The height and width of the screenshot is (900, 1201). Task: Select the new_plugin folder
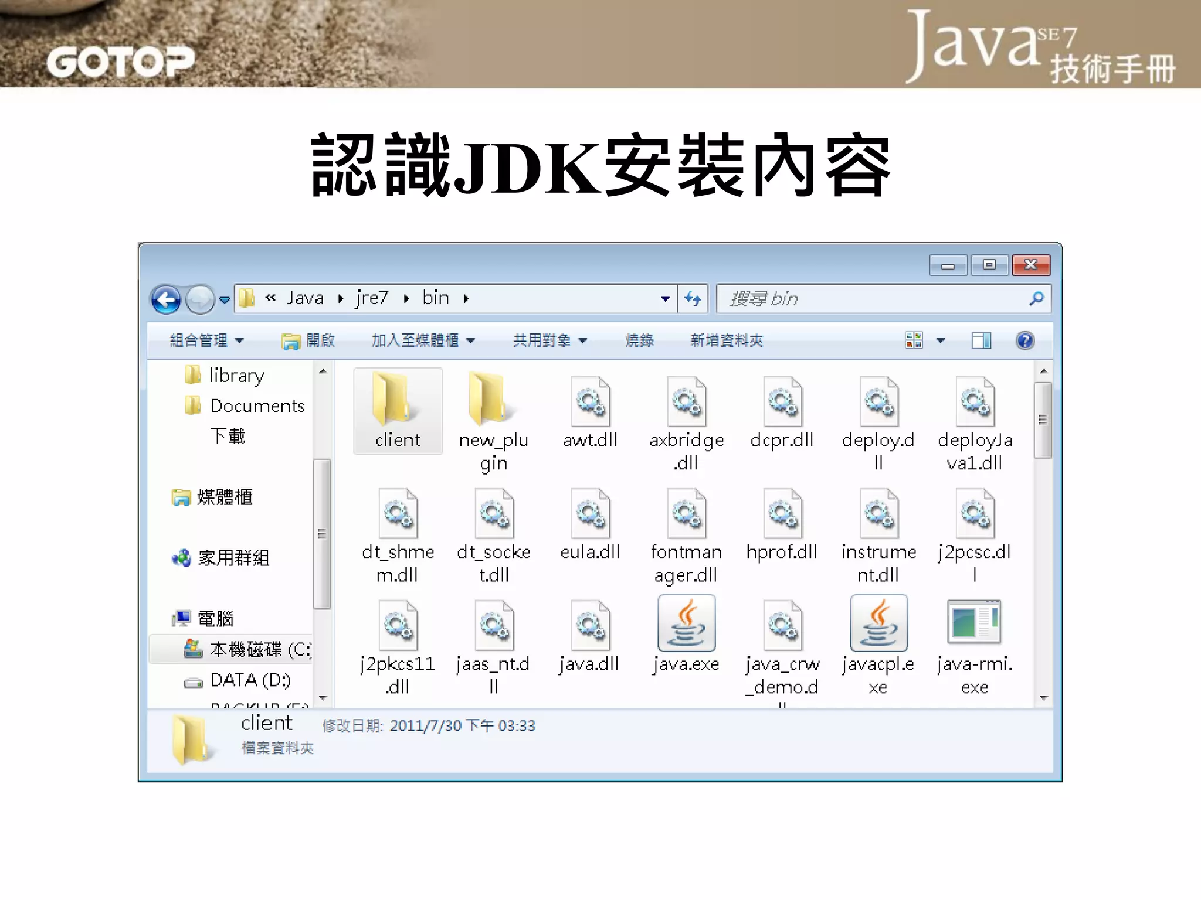tap(493, 422)
